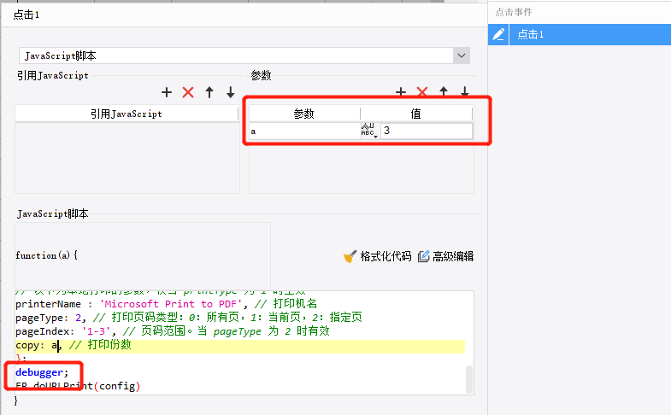The width and height of the screenshot is (671, 415).
Task: Click the pencil edit icon beside 点击1
Action: pyautogui.click(x=498, y=35)
